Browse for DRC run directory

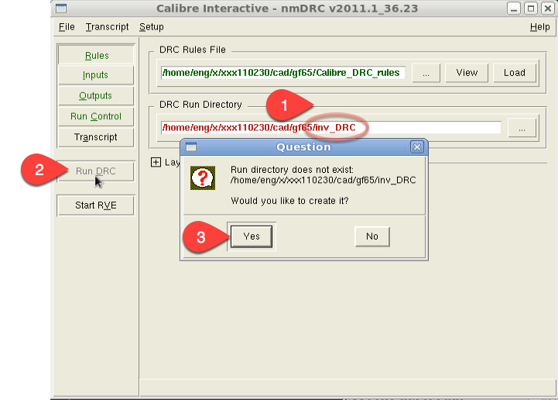(x=522, y=128)
